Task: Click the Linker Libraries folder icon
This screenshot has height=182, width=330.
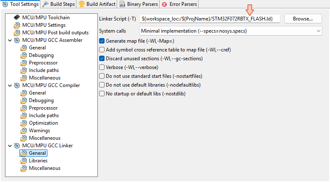Action: pos(24,161)
